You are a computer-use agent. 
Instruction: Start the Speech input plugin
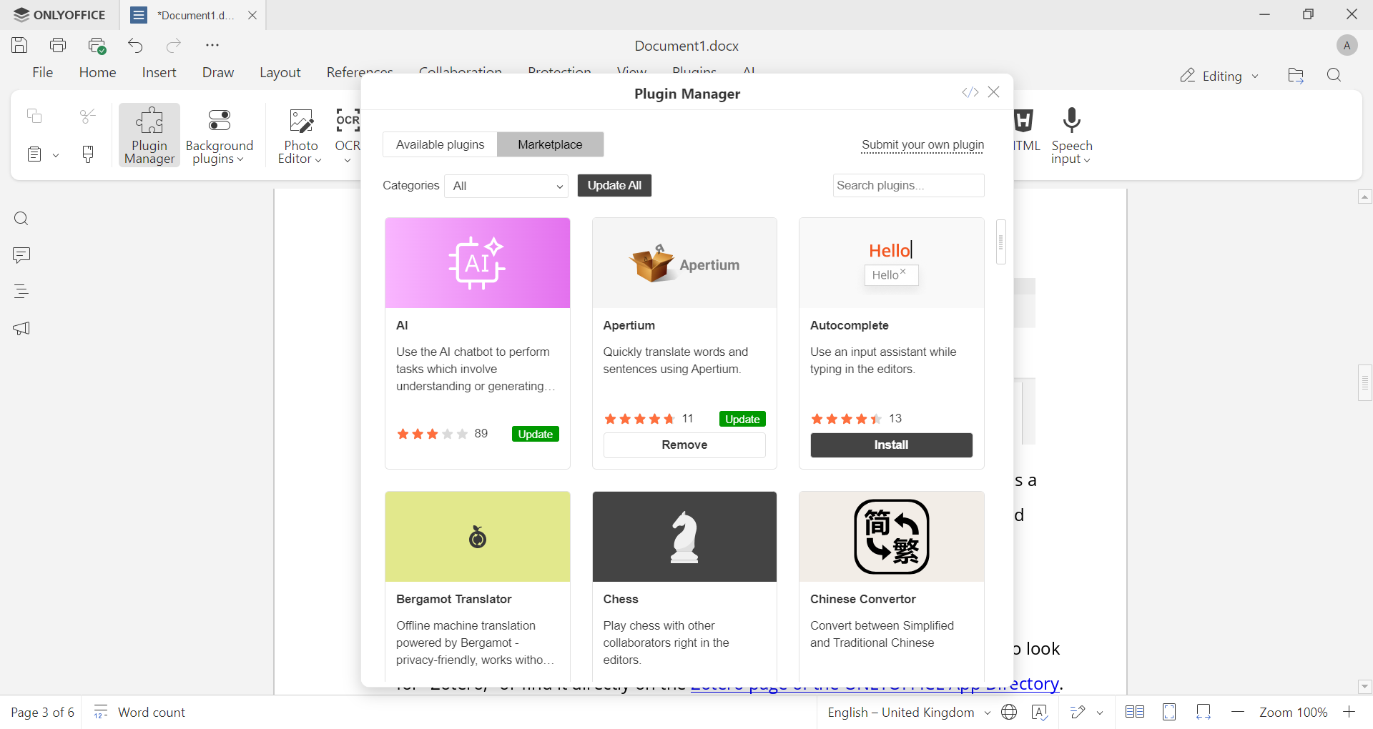point(1071,135)
